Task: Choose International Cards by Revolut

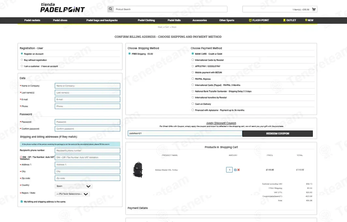Action: coord(193,60)
